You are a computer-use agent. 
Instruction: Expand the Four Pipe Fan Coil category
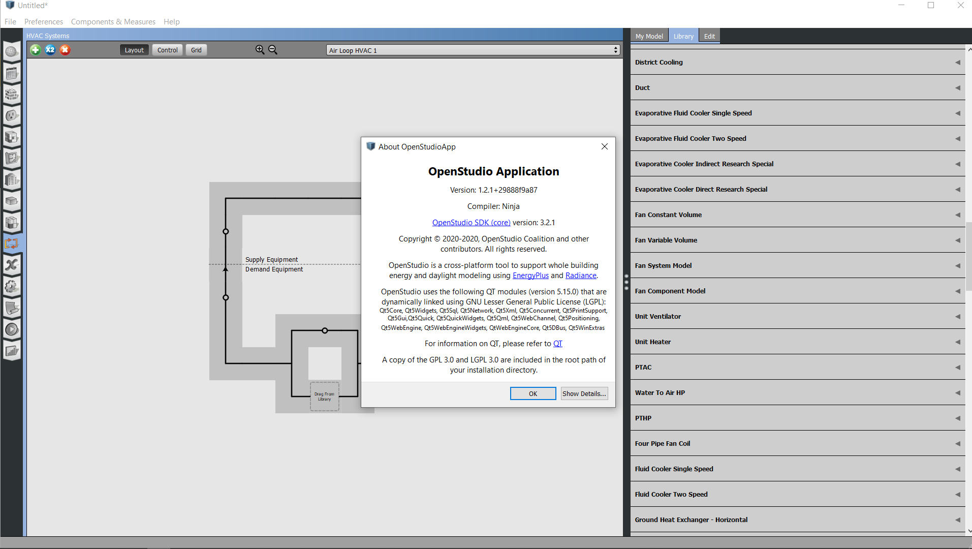(798, 443)
